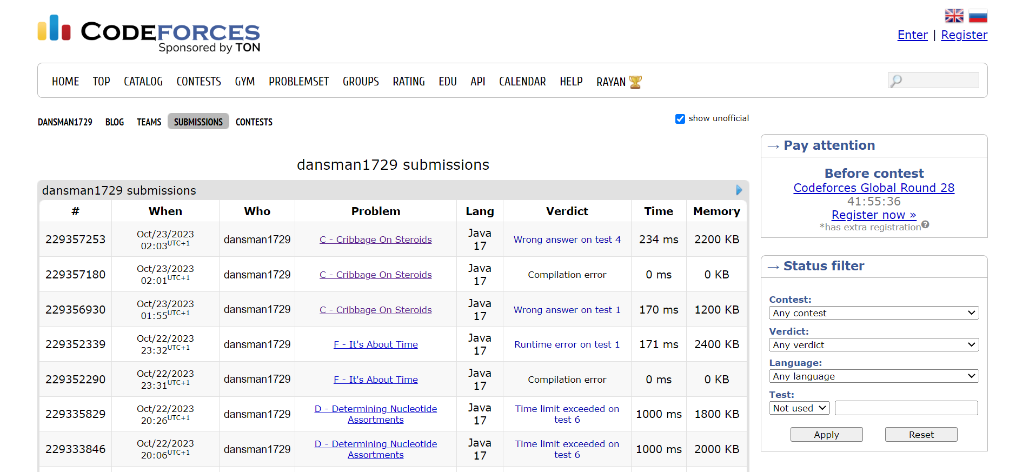Open the CONTESTS main menu item

click(199, 82)
